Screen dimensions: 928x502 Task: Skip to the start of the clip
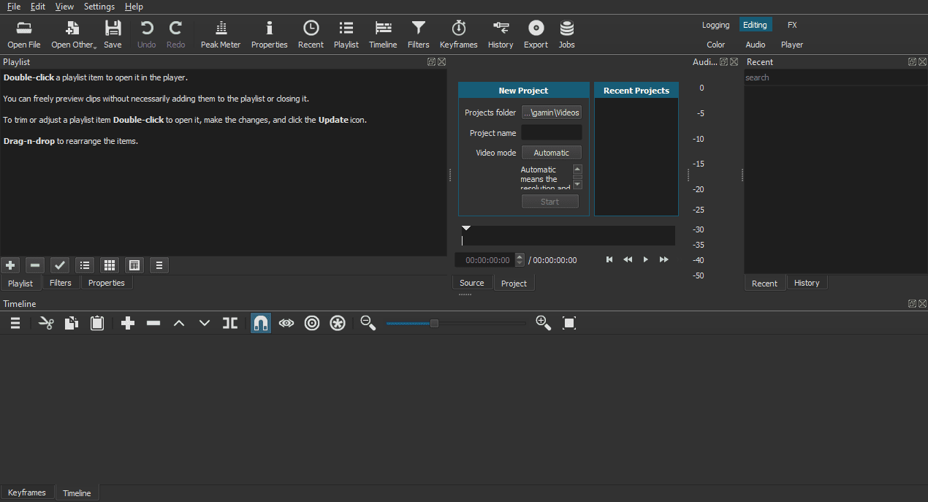(x=609, y=259)
